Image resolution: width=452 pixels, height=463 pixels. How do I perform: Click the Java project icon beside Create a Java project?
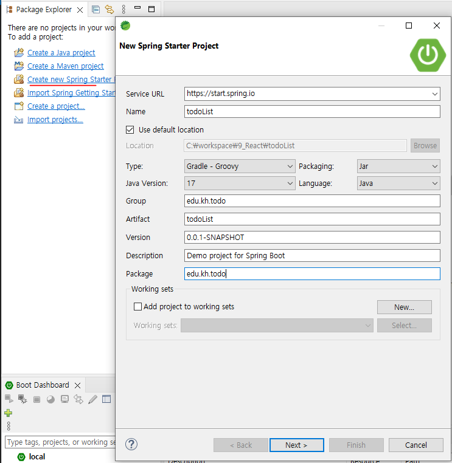(19, 53)
